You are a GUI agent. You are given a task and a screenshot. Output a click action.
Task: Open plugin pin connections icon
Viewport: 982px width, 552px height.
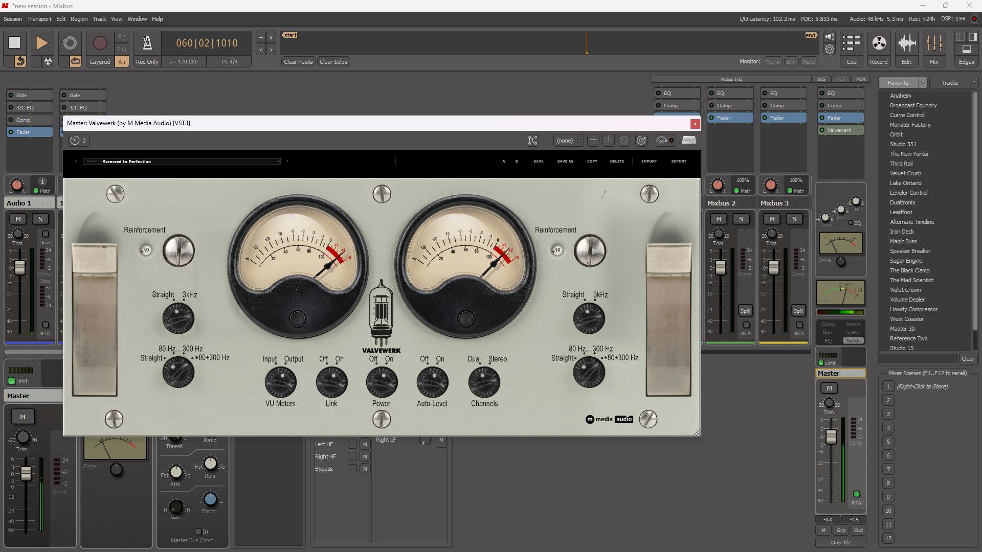pyautogui.click(x=532, y=140)
